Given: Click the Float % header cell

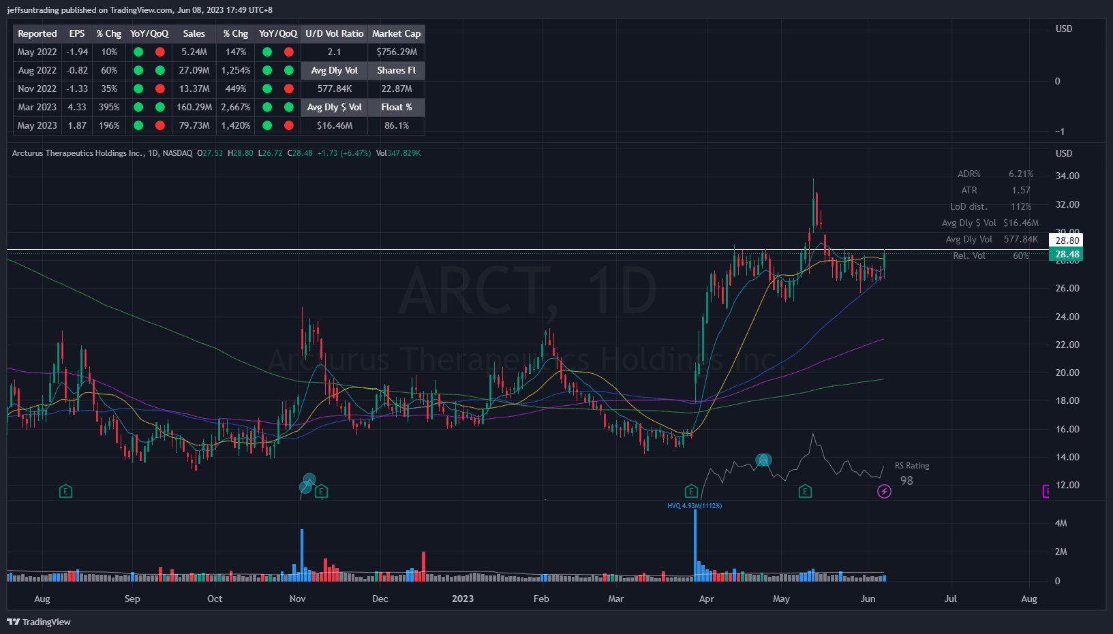Looking at the screenshot, I should click(397, 107).
